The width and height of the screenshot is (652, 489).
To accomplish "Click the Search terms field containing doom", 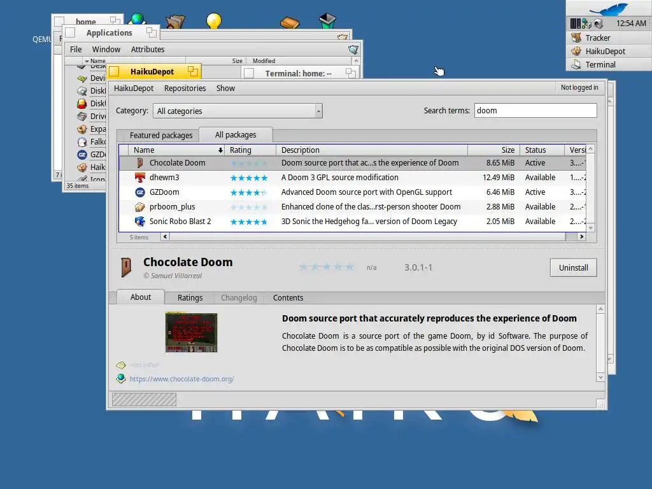I will click(x=535, y=111).
